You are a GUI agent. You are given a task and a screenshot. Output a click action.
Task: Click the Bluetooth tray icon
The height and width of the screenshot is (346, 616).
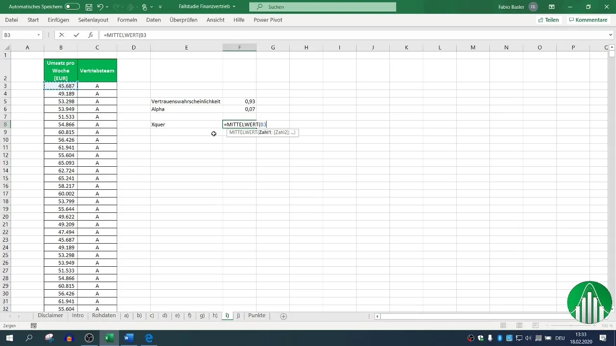500,338
